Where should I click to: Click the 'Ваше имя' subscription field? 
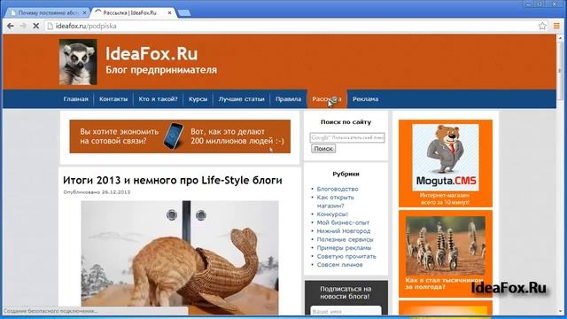point(346,311)
